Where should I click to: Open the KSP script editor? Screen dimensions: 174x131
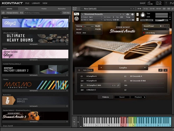164,9
